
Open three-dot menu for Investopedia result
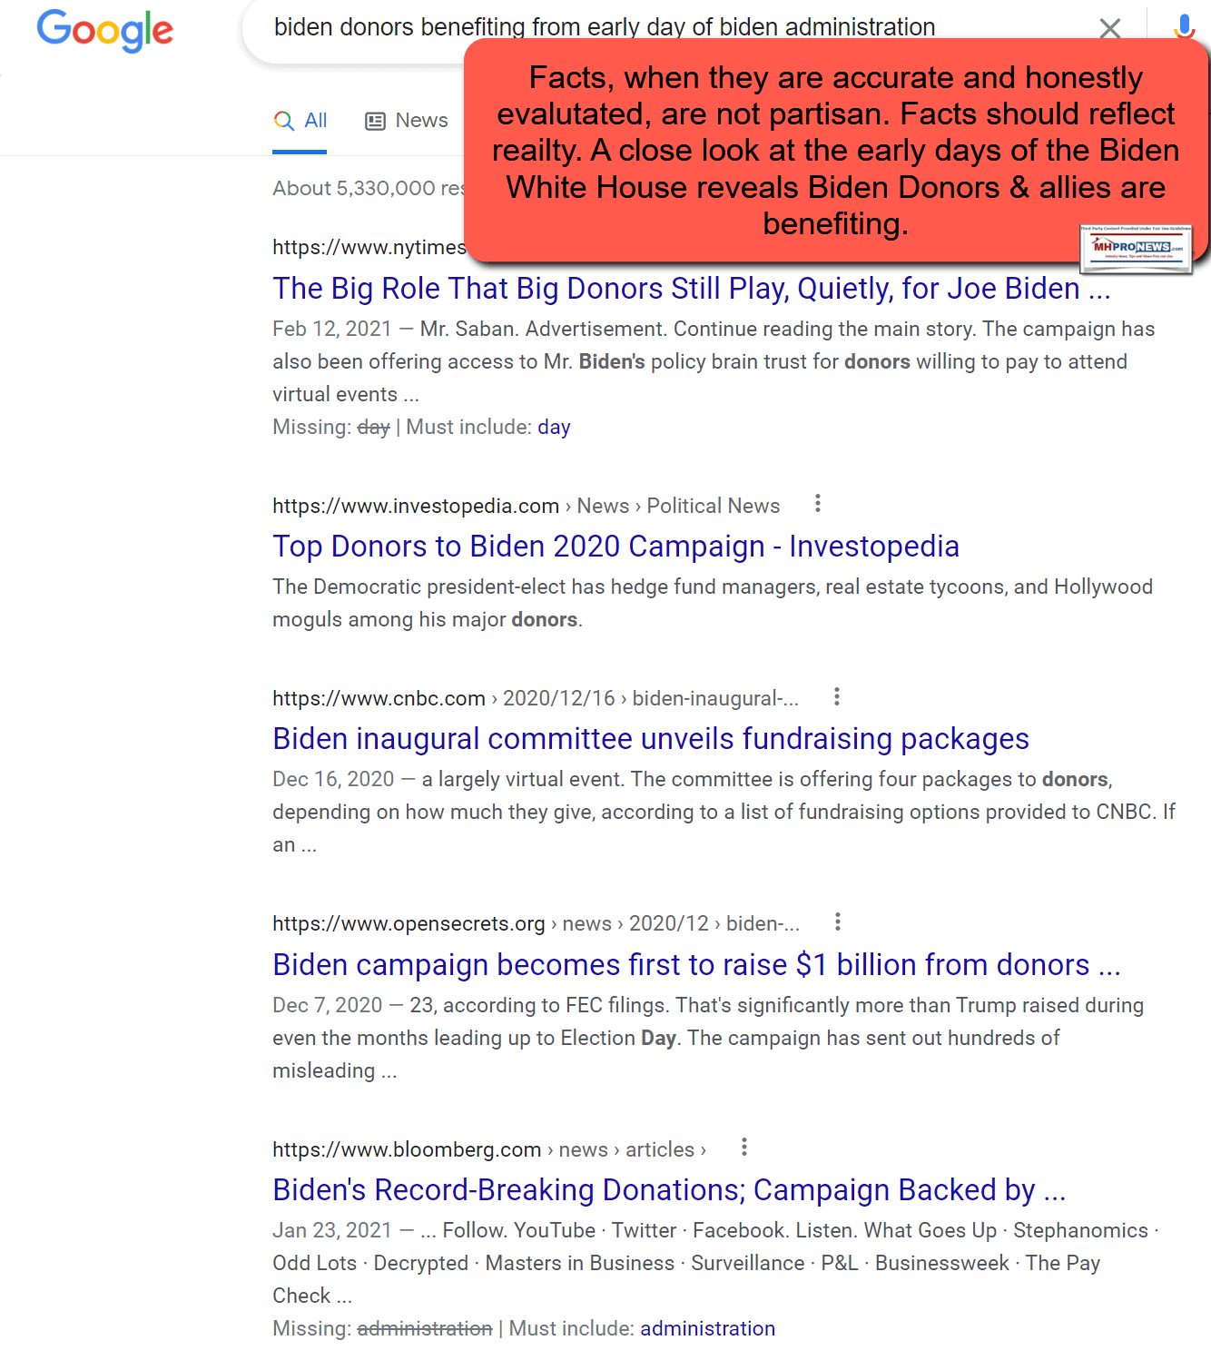(x=818, y=504)
